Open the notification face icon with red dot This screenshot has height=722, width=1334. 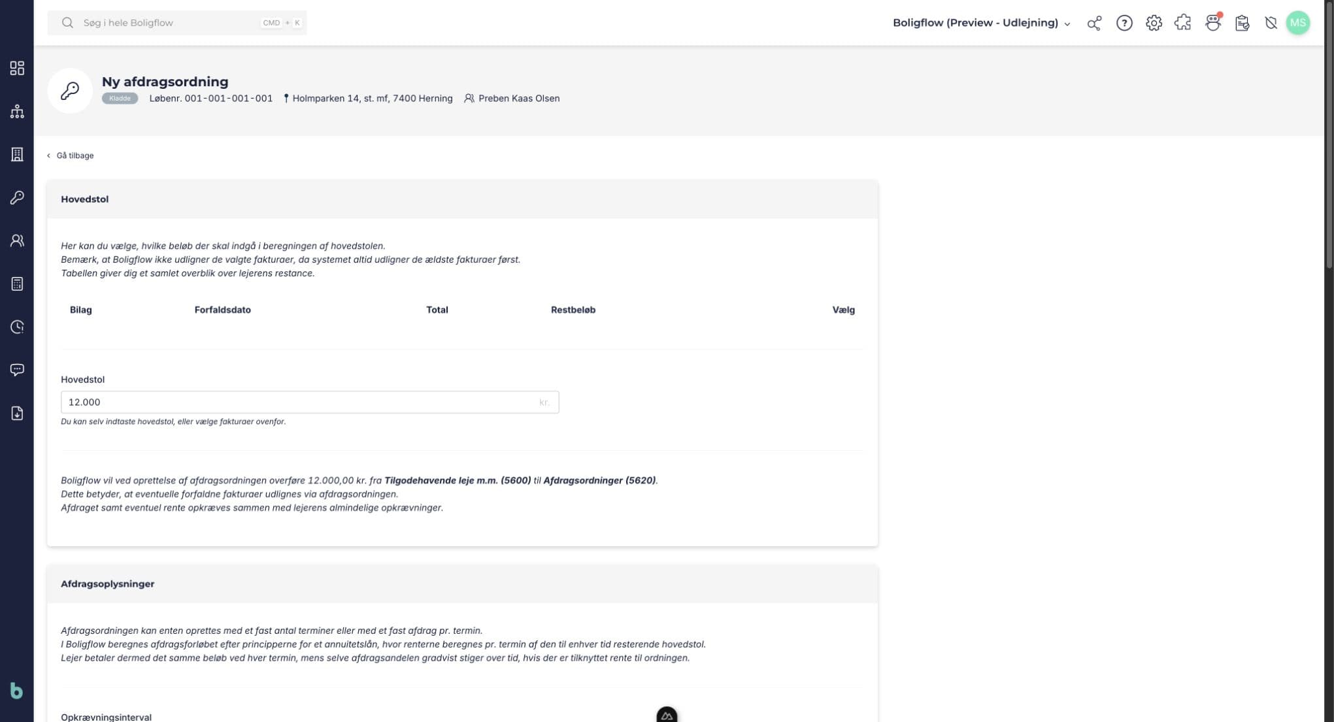[x=1213, y=23]
